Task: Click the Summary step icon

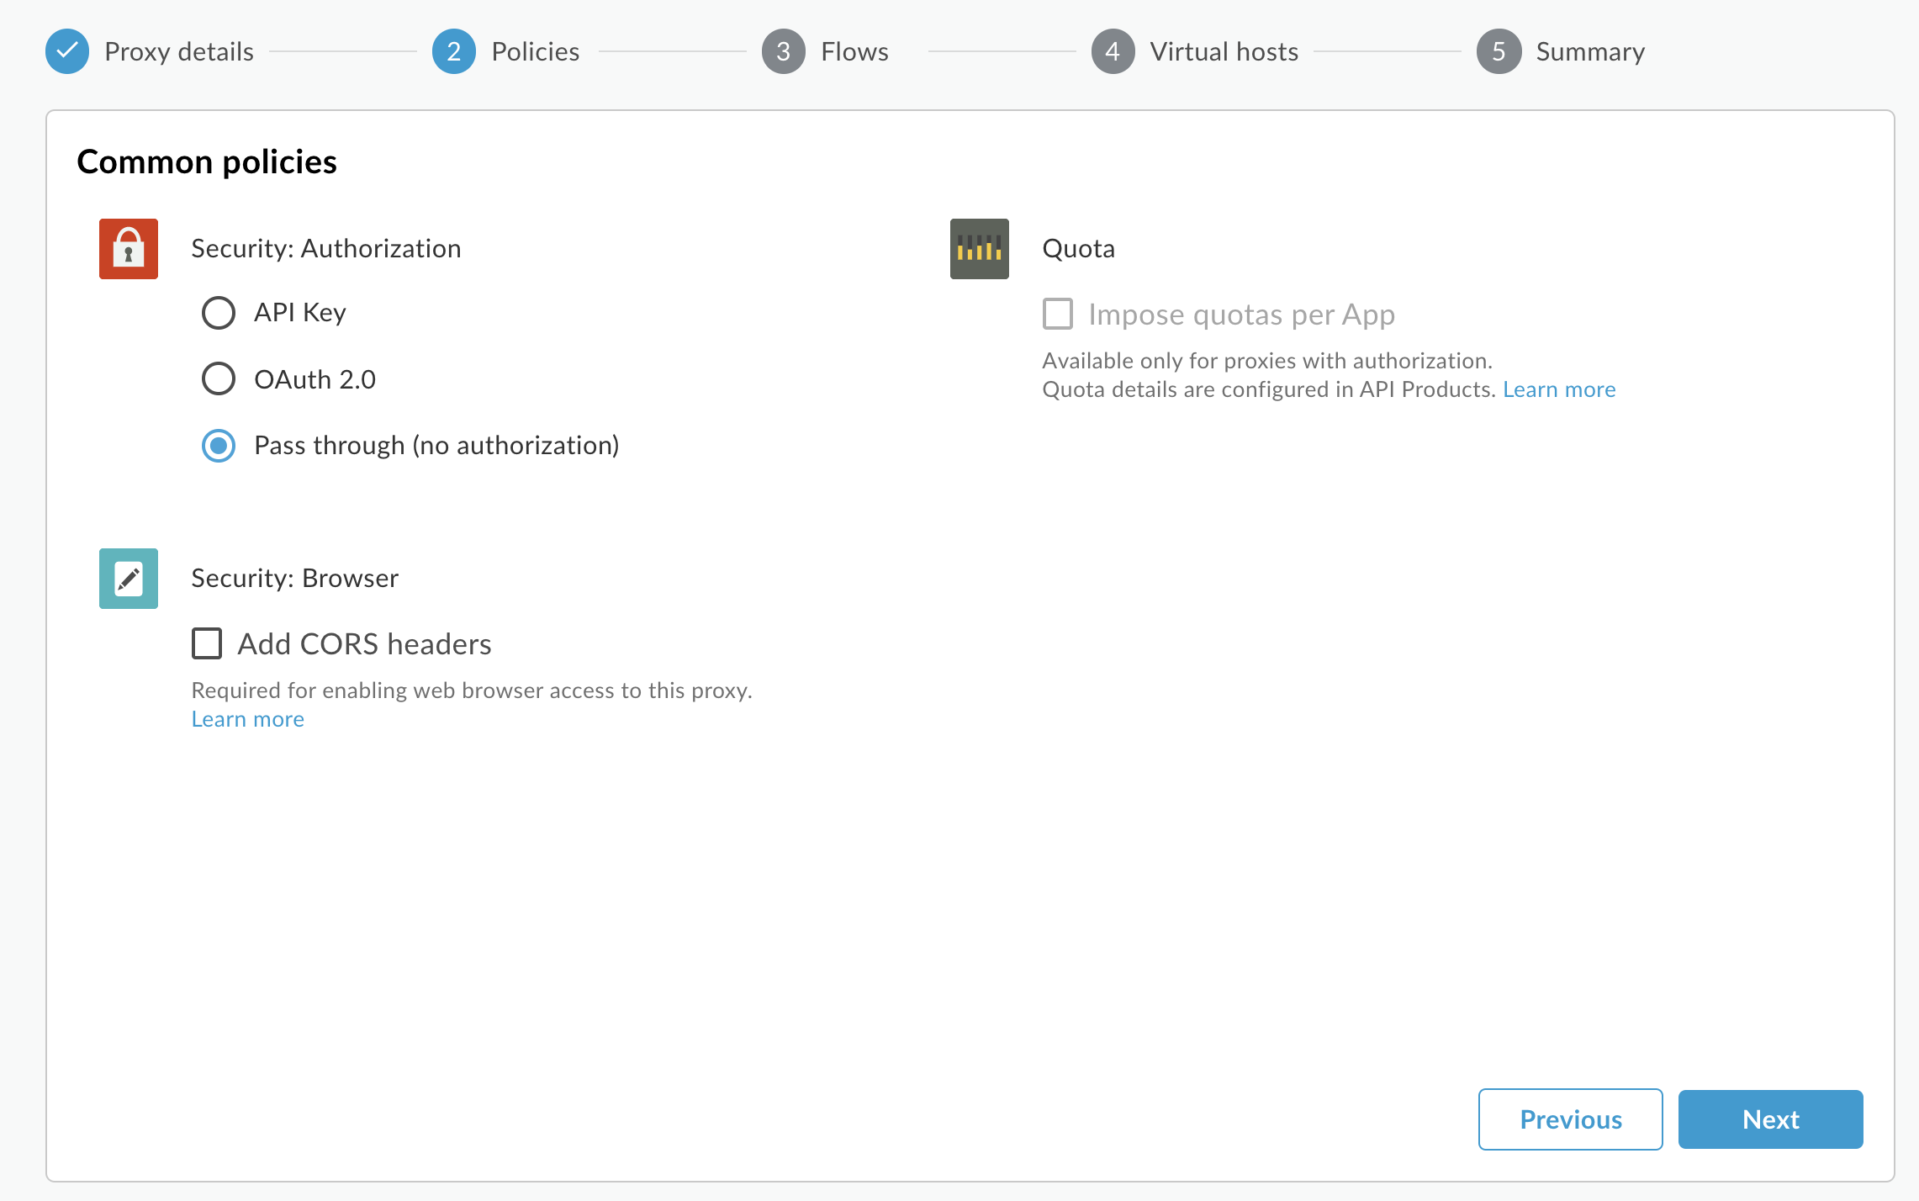Action: point(1497,51)
